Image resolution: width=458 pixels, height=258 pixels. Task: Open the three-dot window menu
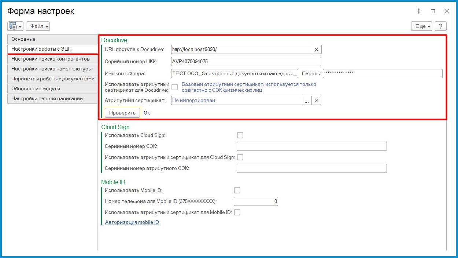pos(419,11)
